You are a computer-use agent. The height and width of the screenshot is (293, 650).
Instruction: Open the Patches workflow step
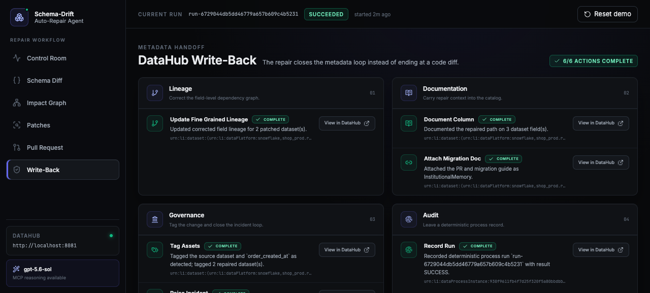click(x=62, y=125)
